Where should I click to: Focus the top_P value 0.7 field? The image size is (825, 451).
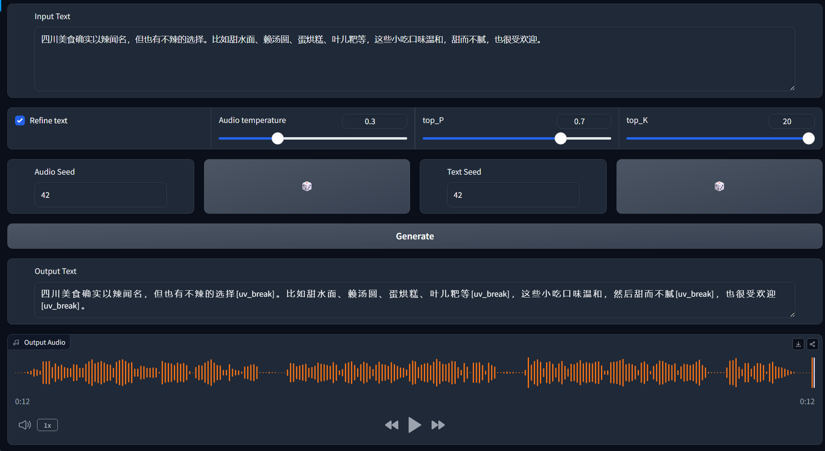(x=584, y=121)
